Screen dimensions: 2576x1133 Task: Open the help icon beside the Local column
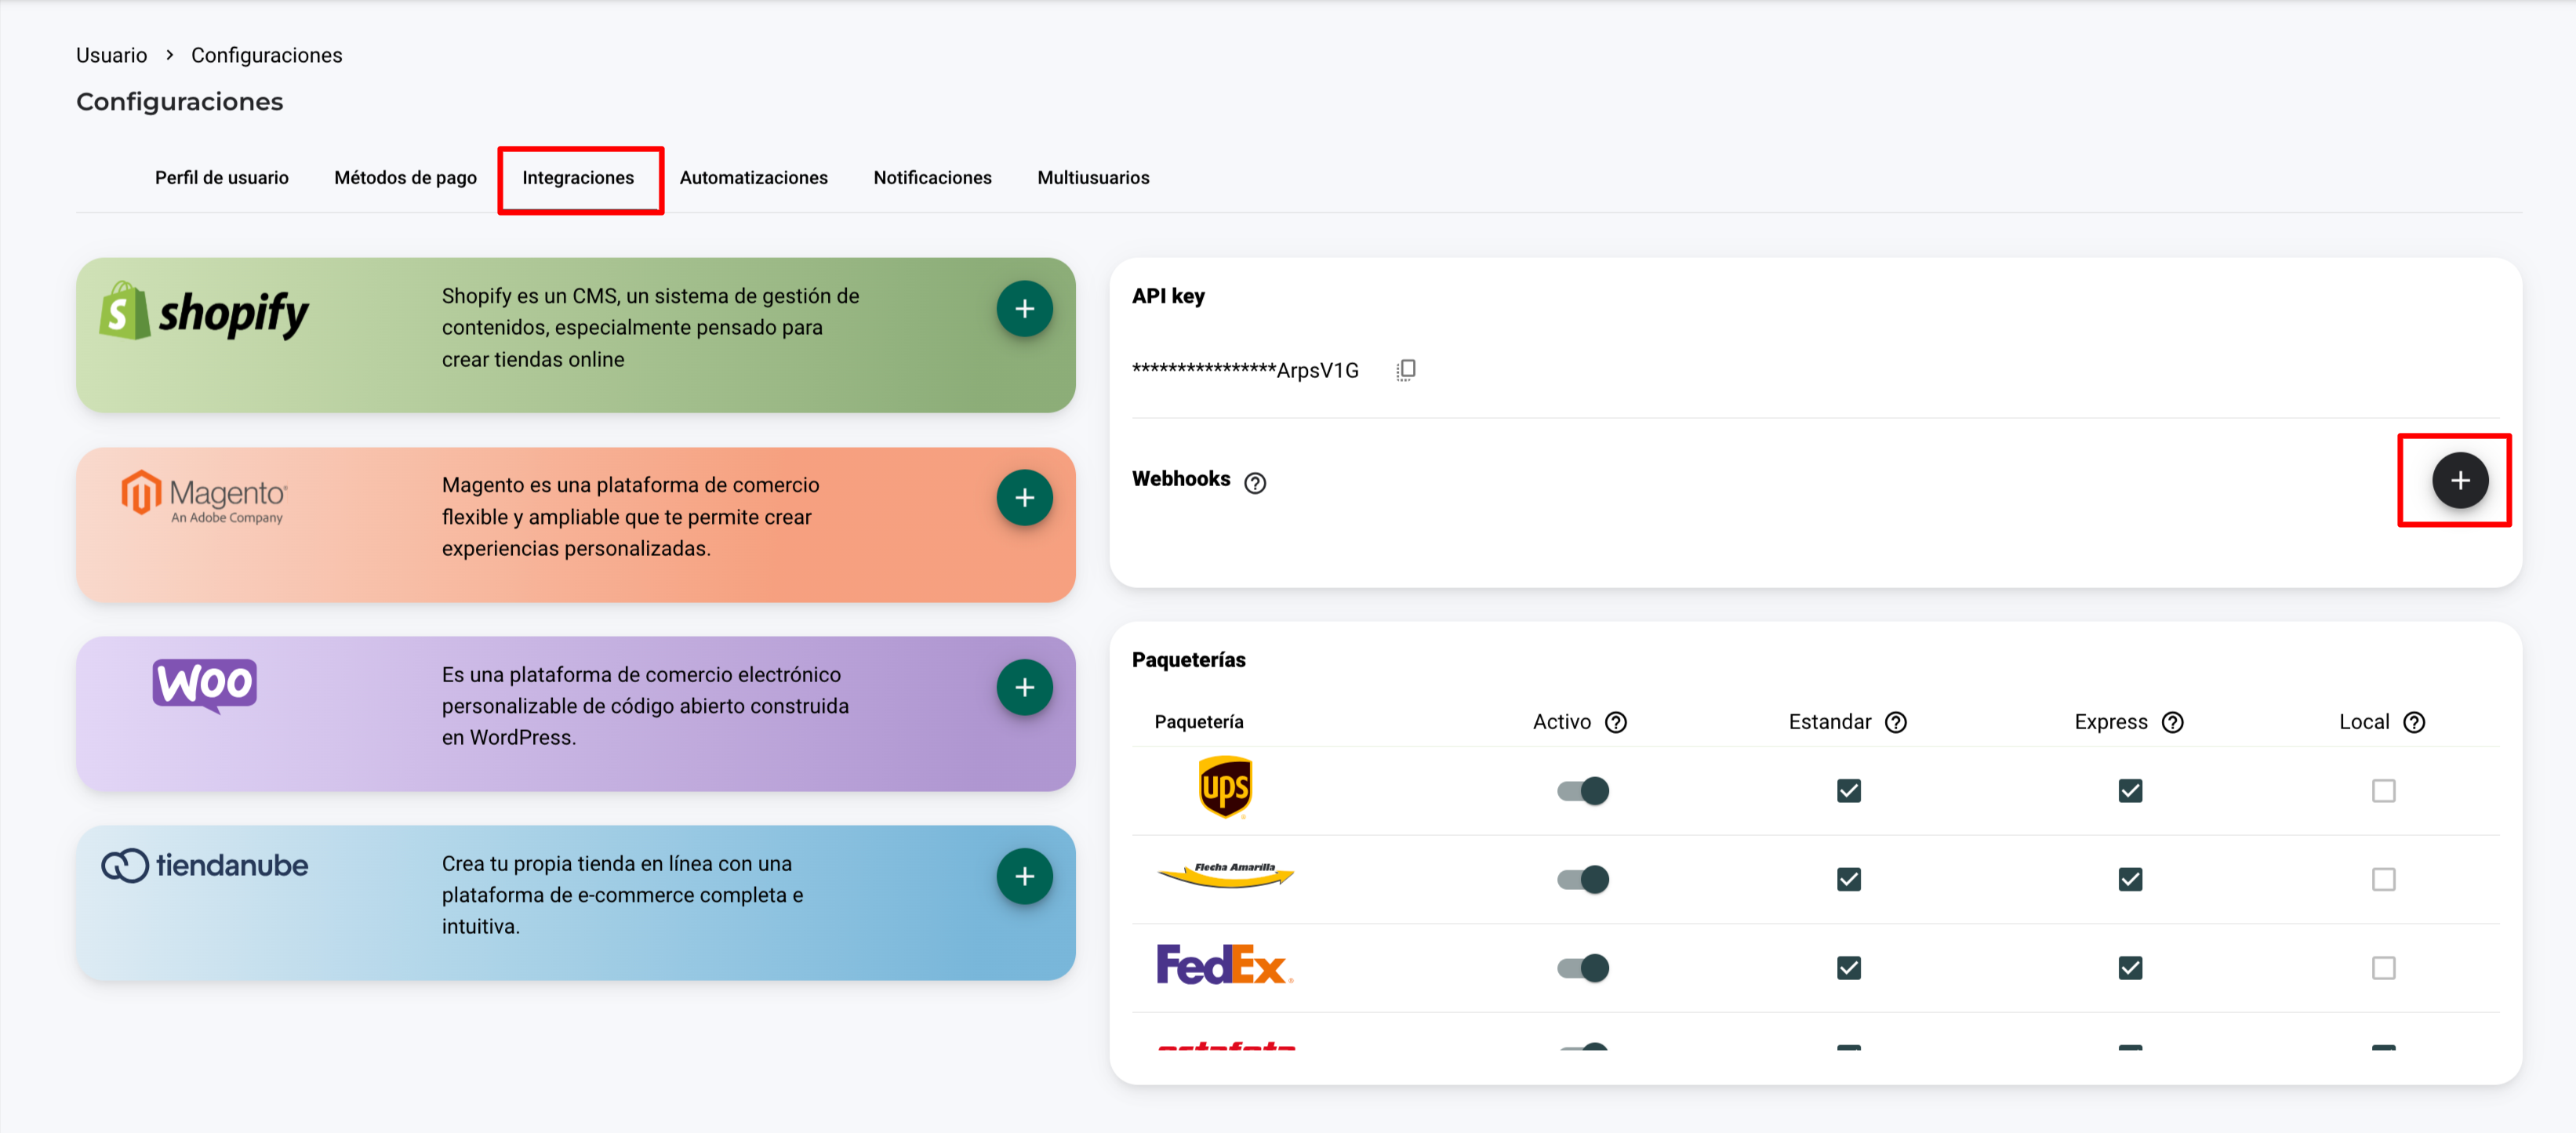2413,722
